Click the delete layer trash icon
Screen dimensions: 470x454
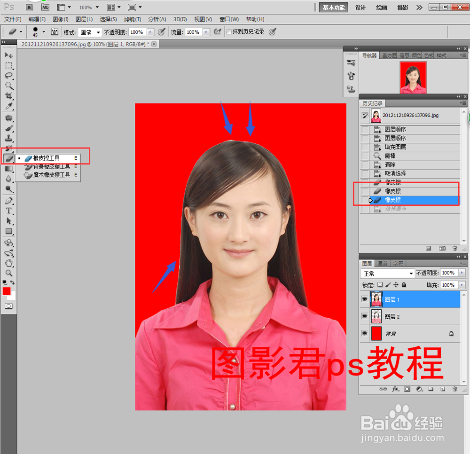pyautogui.click(x=454, y=389)
